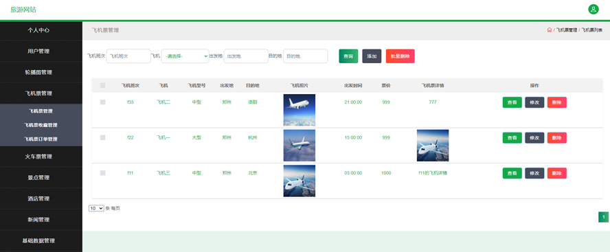610x252 pixels.
Task: Collapse the 飞机票管理 sidebar section
Action: tap(38, 93)
